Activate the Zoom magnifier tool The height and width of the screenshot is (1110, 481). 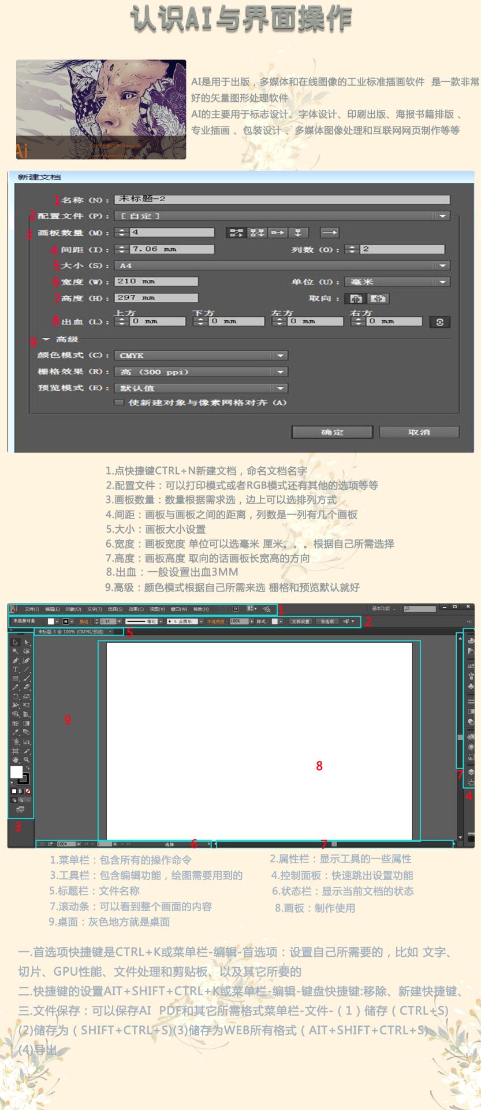coord(27,760)
